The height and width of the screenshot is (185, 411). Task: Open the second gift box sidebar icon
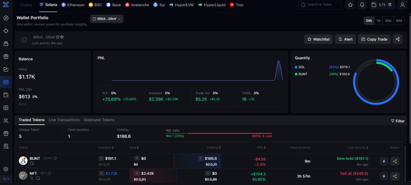pyautogui.click(x=6, y=133)
